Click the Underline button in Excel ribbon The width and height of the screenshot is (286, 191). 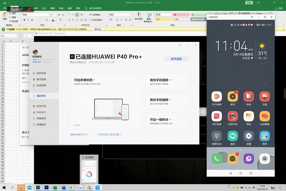(32, 20)
